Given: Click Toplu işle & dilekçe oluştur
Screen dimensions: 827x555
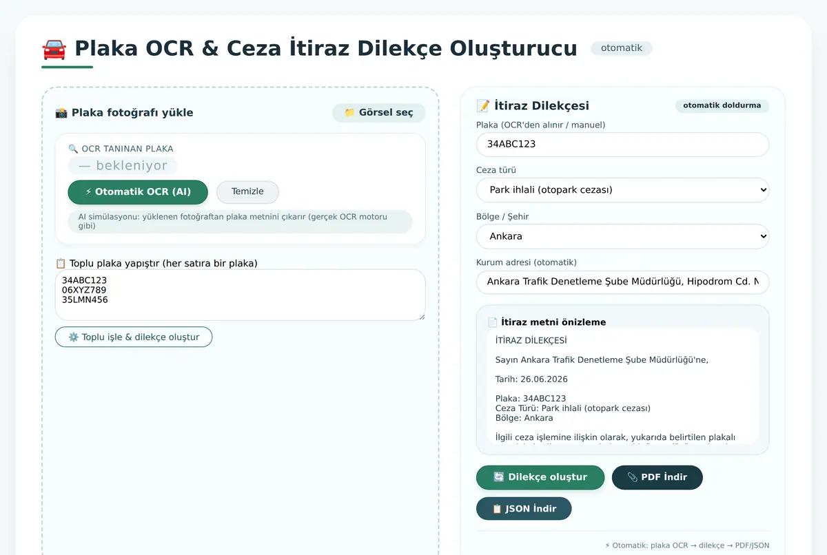Looking at the screenshot, I should click(x=134, y=337).
